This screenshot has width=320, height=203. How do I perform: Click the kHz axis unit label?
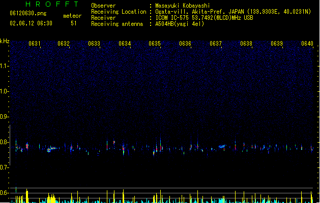coord(5,41)
